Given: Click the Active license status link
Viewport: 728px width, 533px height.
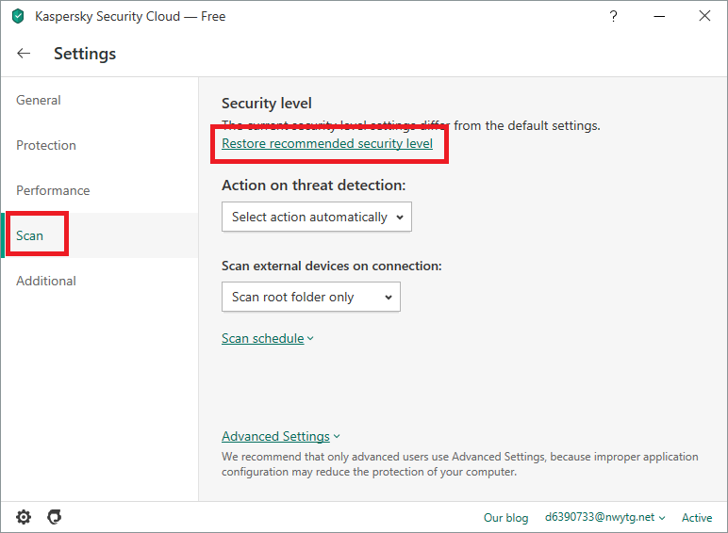Looking at the screenshot, I should [x=697, y=517].
